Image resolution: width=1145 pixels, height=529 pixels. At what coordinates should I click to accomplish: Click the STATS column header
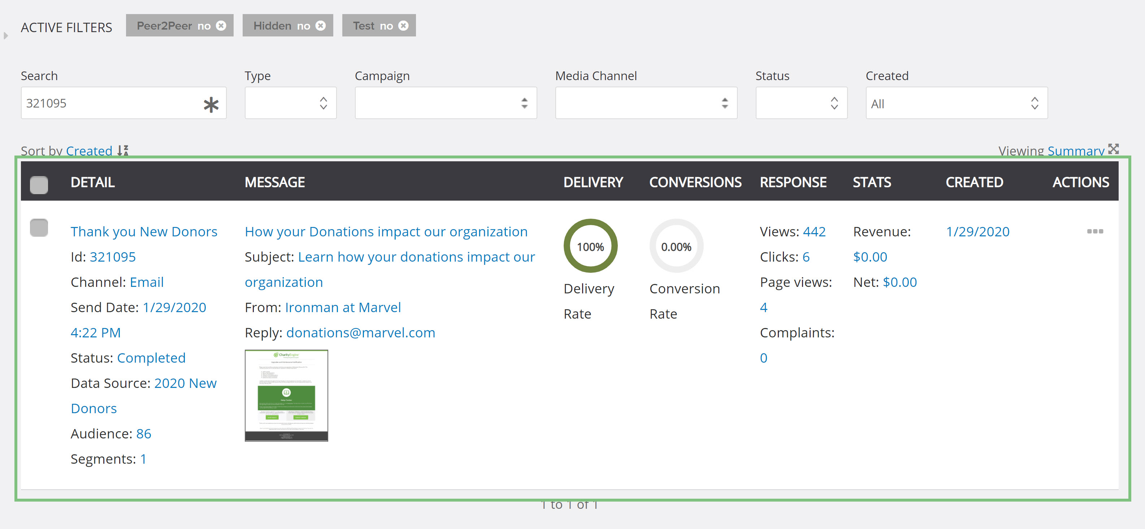click(x=872, y=182)
